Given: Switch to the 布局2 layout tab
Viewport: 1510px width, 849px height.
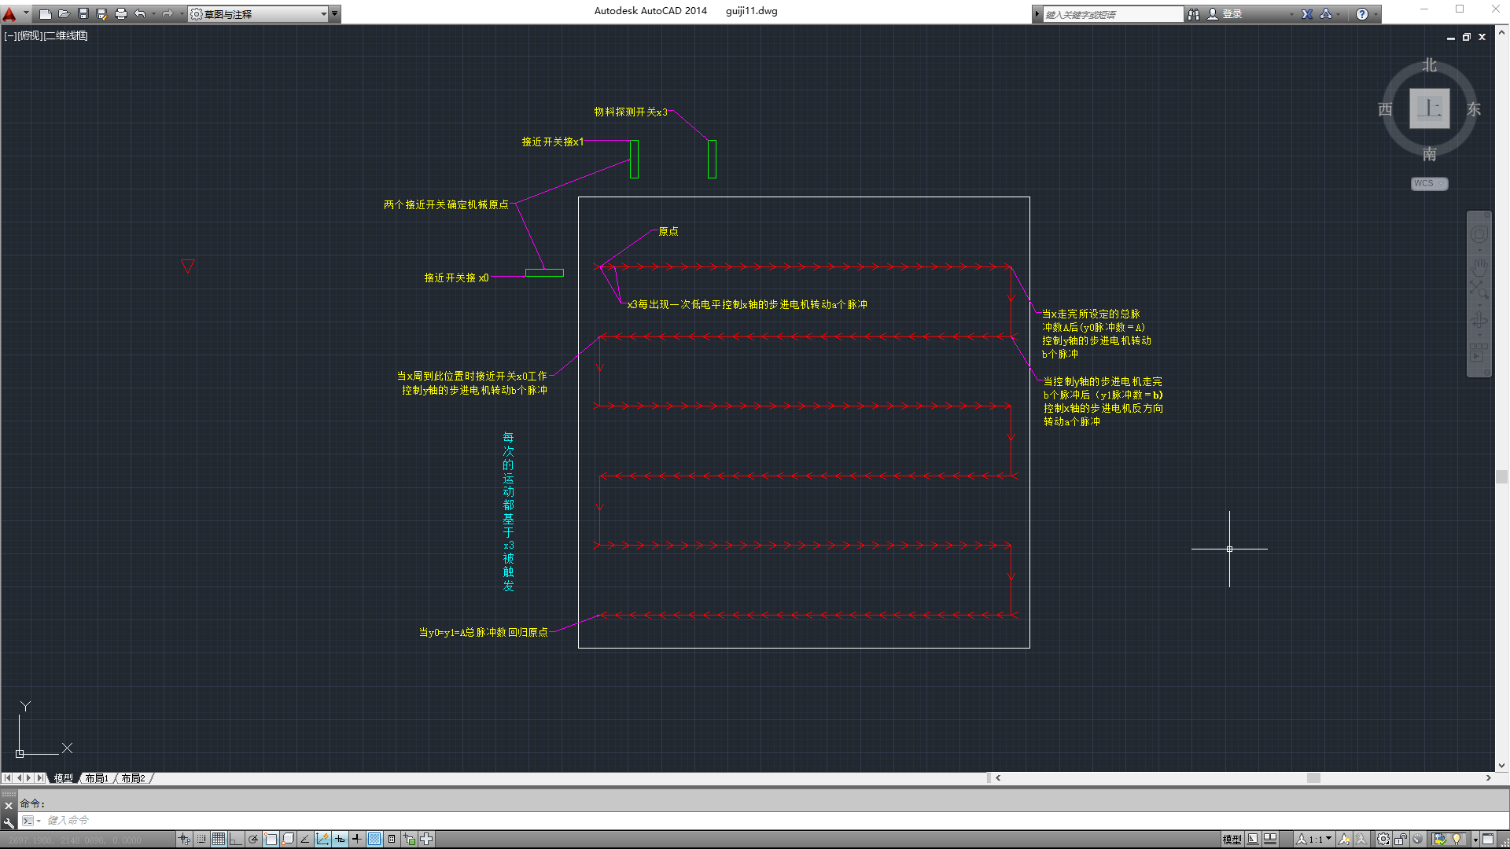Looking at the screenshot, I should (133, 778).
